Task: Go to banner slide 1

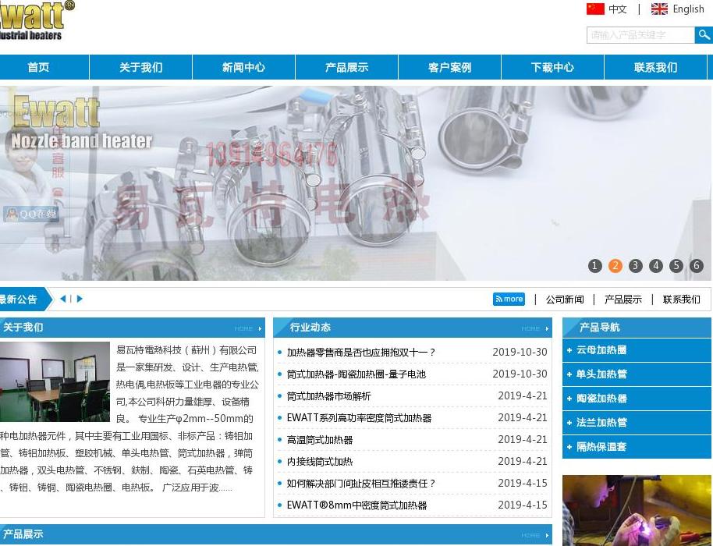Action: pos(594,265)
